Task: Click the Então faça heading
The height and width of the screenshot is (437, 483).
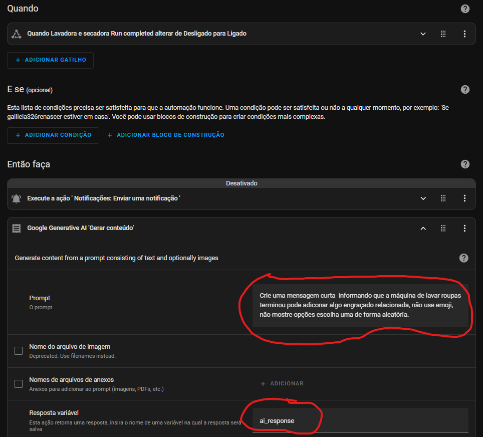Action: point(29,164)
